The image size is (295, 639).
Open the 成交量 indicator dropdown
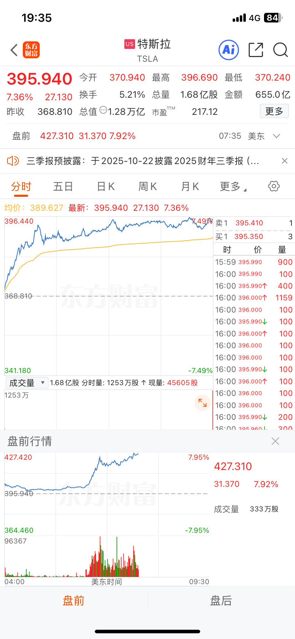point(27,383)
